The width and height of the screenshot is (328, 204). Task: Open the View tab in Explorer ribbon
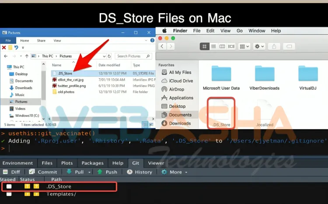(57, 40)
